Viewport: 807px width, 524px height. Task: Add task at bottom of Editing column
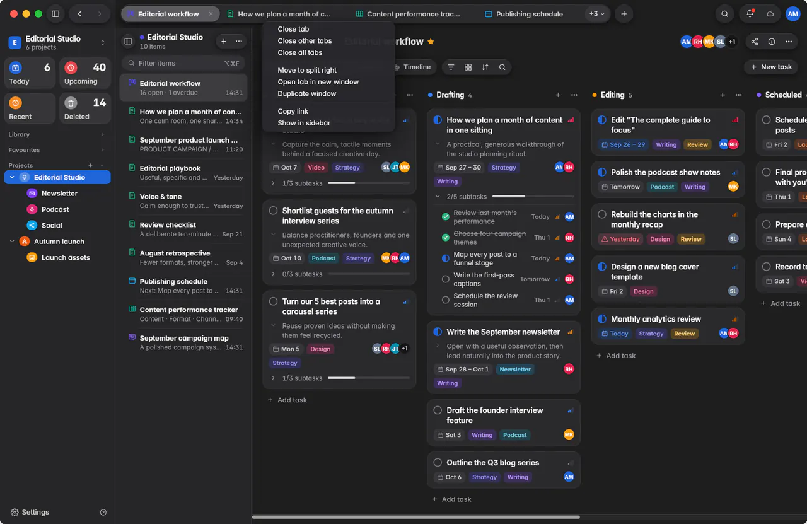(616, 356)
